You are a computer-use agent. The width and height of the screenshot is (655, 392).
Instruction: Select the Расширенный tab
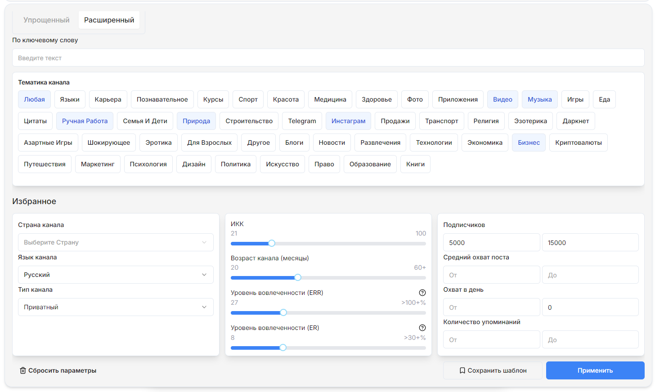[x=109, y=20]
